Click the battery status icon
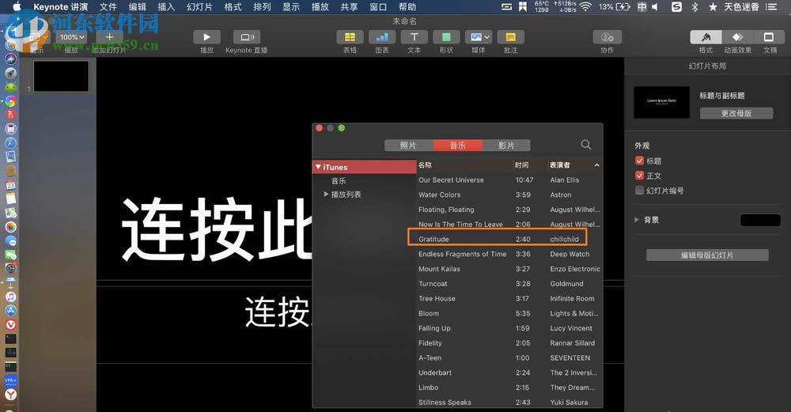The image size is (791, 412). (623, 6)
